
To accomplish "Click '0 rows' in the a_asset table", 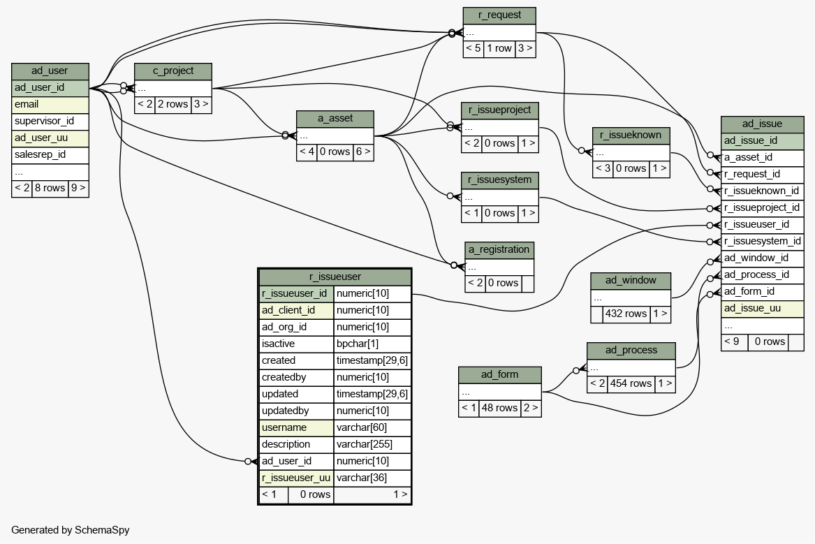I will click(335, 152).
